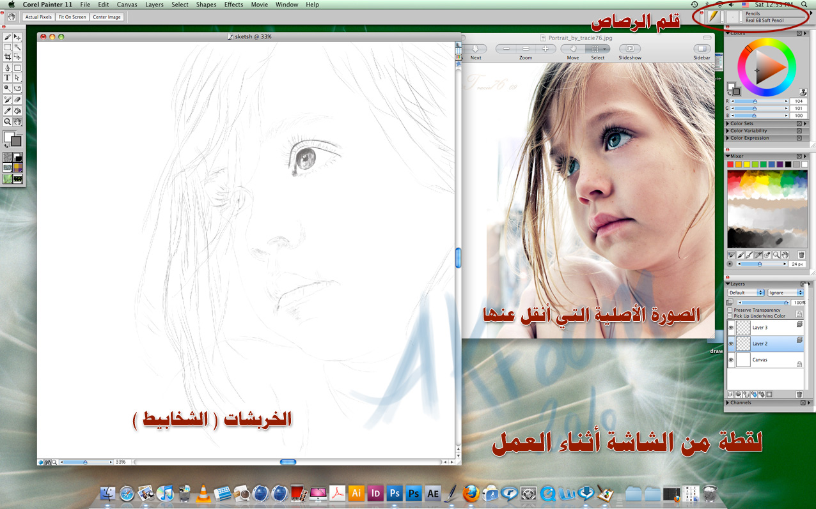Screen dimensions: 816x509
Task: Swap main and additional colors in toolbox
Action: pos(6,146)
